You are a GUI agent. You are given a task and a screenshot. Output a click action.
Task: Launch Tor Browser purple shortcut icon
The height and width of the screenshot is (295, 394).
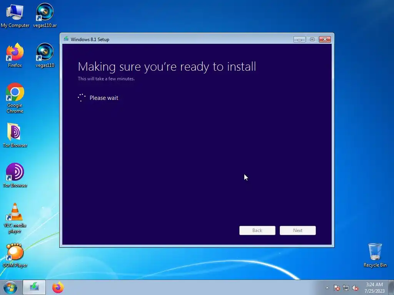click(x=15, y=175)
